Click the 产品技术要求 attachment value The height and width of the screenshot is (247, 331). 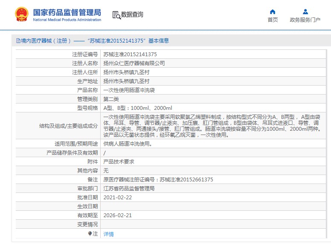coord(119,162)
